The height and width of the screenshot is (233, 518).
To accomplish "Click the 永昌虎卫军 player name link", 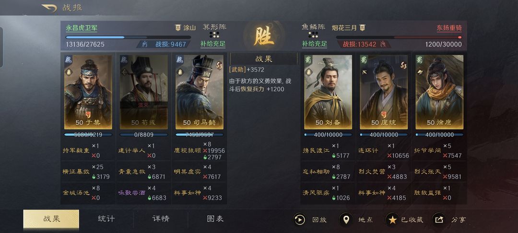I will coord(82,28).
